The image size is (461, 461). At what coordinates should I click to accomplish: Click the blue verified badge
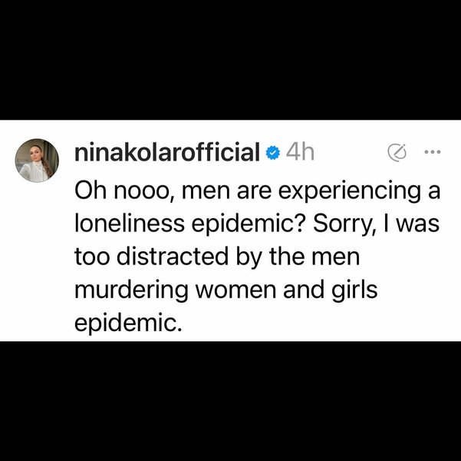272,153
